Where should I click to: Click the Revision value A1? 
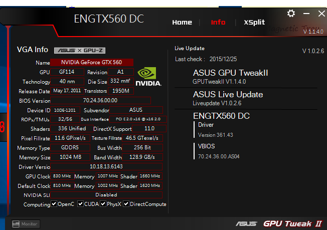pyautogui.click(x=120, y=72)
